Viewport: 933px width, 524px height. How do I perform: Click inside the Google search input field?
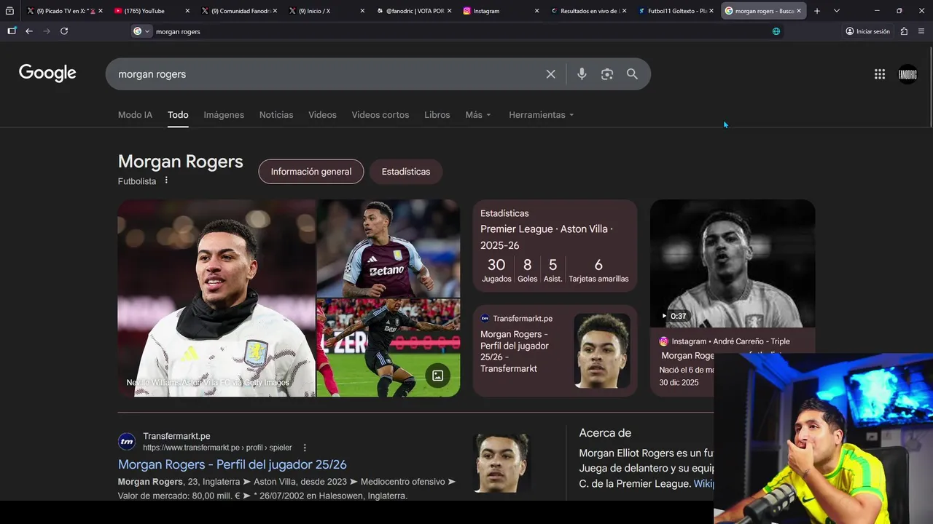[328, 74]
